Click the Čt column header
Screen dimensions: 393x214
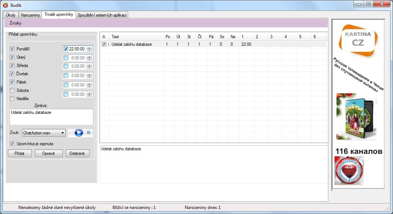[201, 36]
